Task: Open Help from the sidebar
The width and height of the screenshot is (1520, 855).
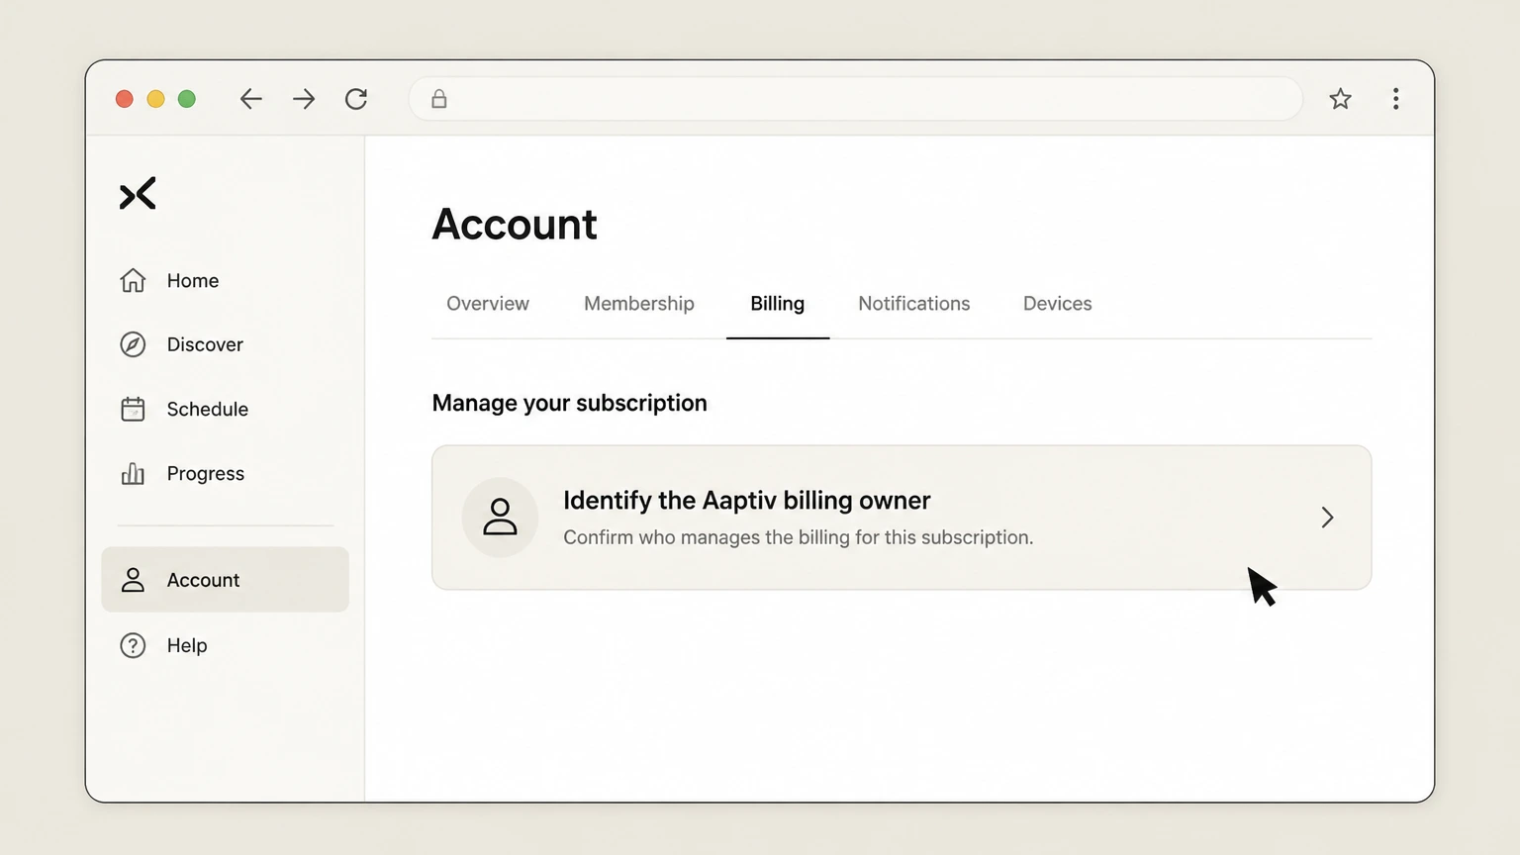Action: click(x=187, y=645)
